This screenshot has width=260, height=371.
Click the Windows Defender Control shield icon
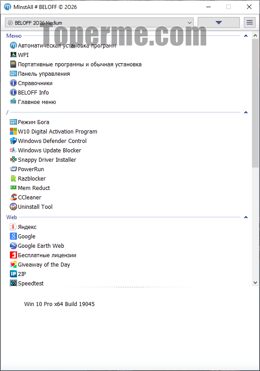(x=13, y=141)
